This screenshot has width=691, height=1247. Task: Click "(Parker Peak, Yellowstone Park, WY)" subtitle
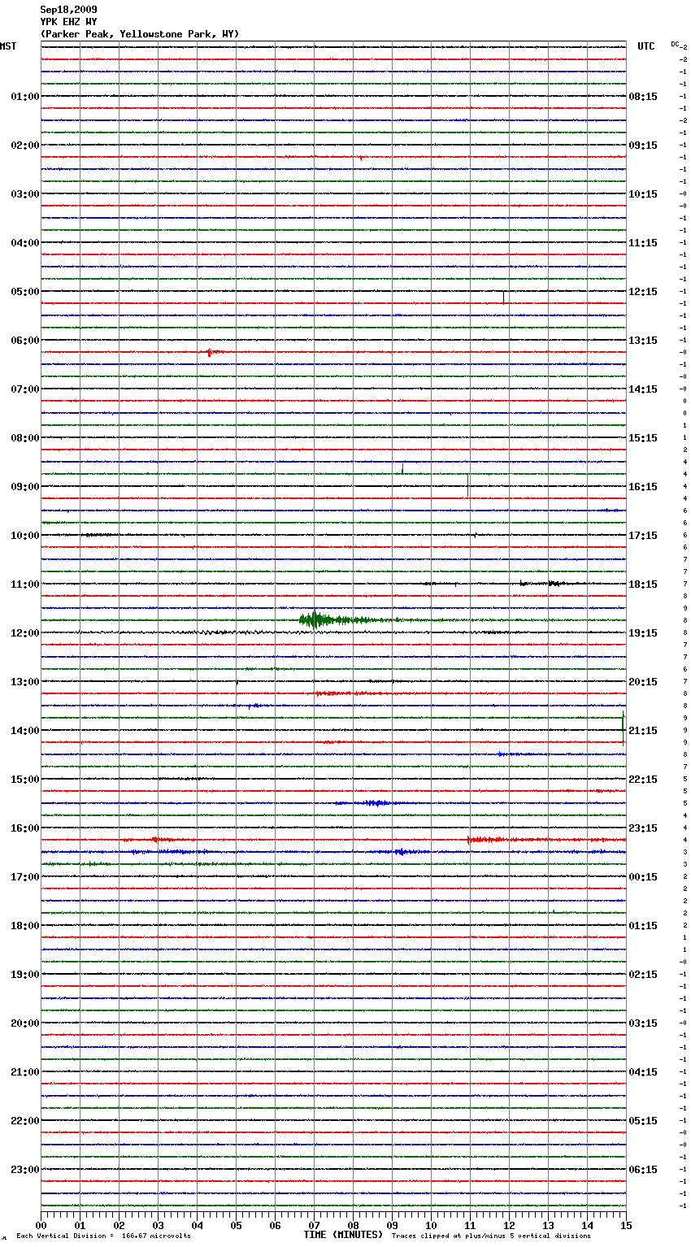pyautogui.click(x=140, y=34)
